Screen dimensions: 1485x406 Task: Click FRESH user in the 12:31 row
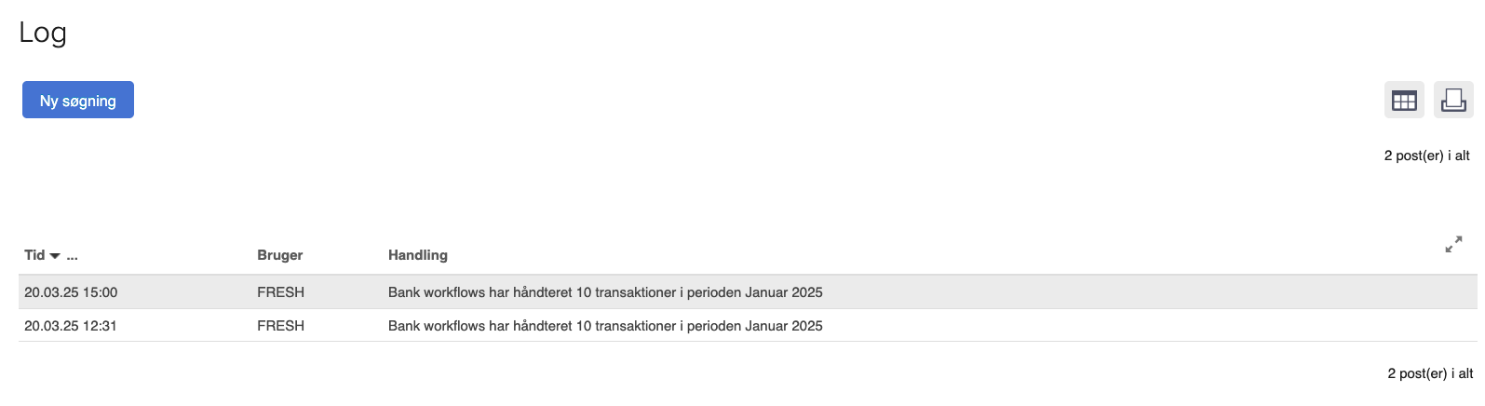point(281,326)
